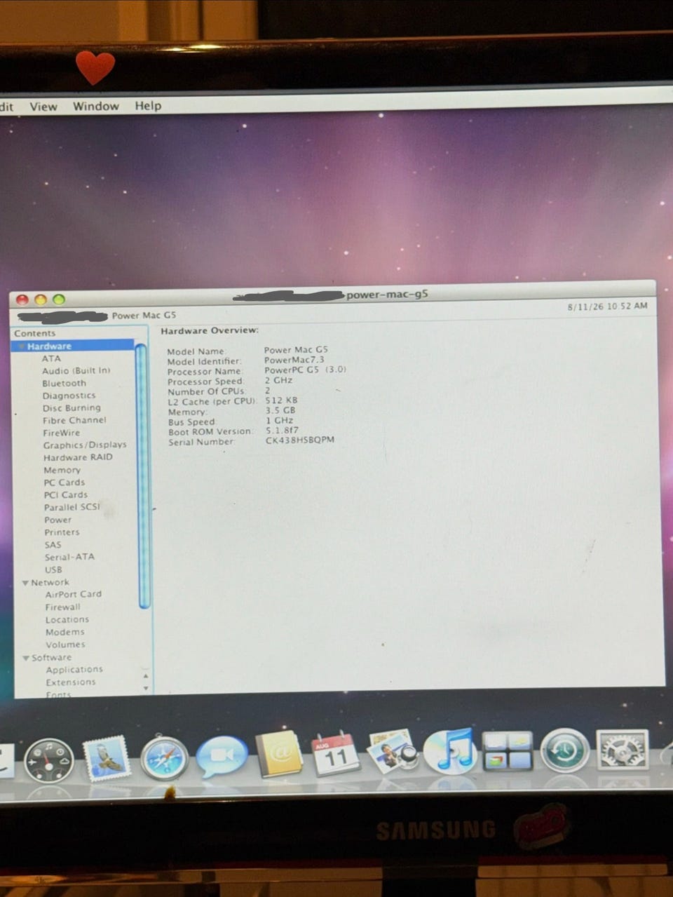Click the PowerMac7,3 model identifier value

(x=294, y=360)
